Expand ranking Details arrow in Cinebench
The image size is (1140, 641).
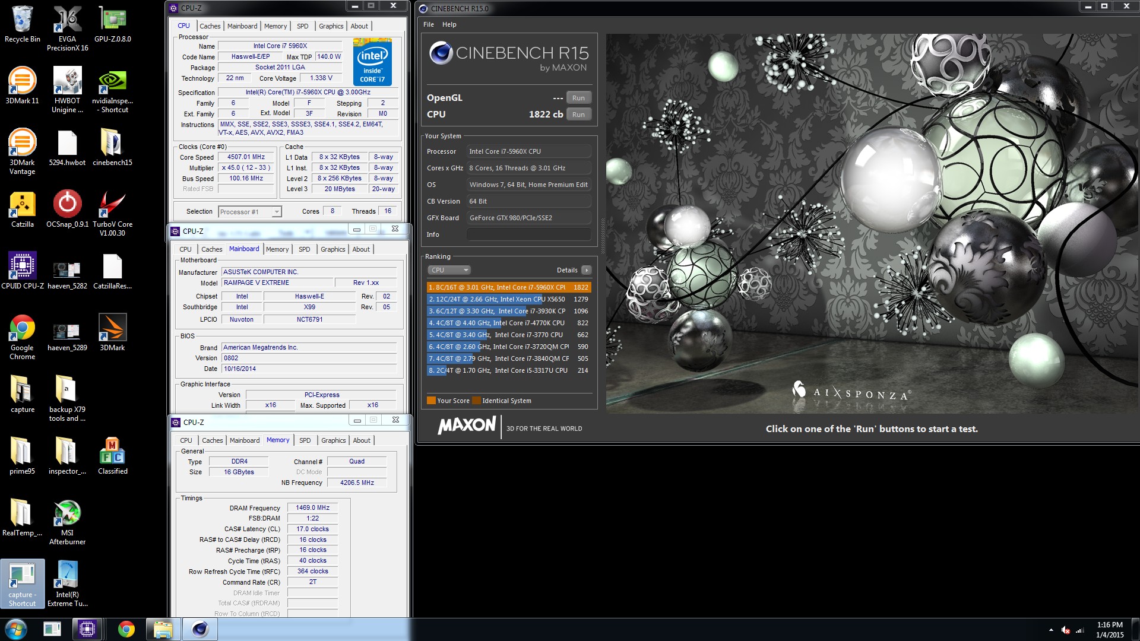(x=586, y=270)
